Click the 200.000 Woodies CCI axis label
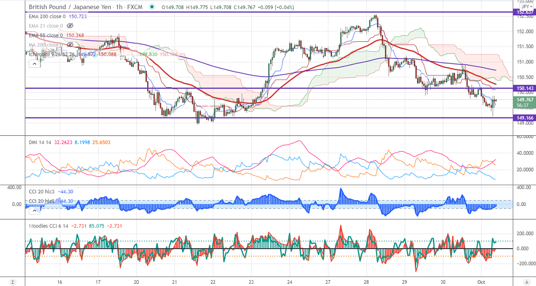 [x=525, y=233]
